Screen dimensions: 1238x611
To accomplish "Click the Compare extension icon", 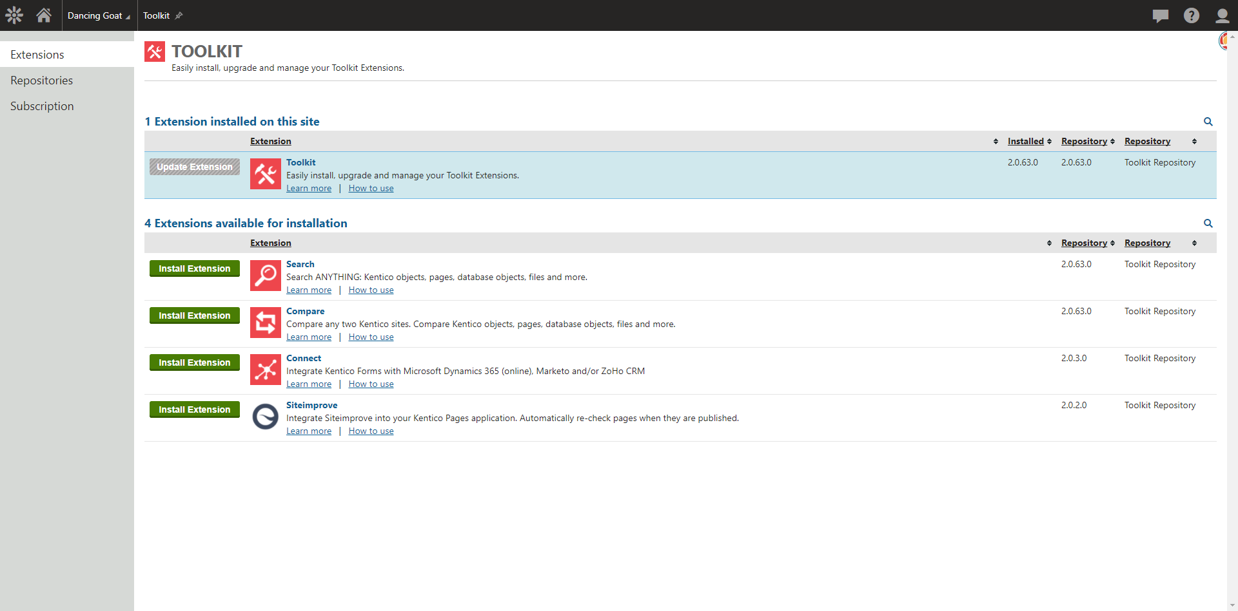I will tap(266, 323).
